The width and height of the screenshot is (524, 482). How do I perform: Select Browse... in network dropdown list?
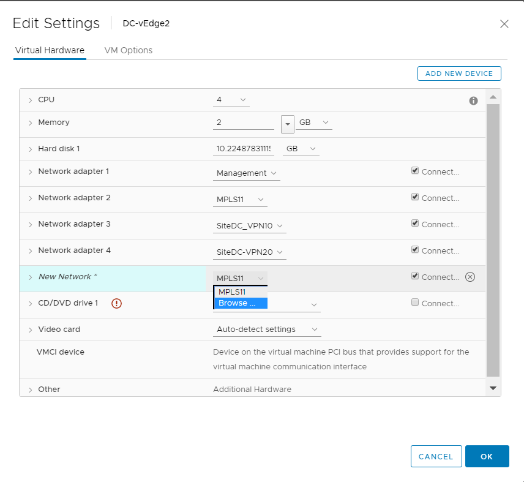pos(240,303)
